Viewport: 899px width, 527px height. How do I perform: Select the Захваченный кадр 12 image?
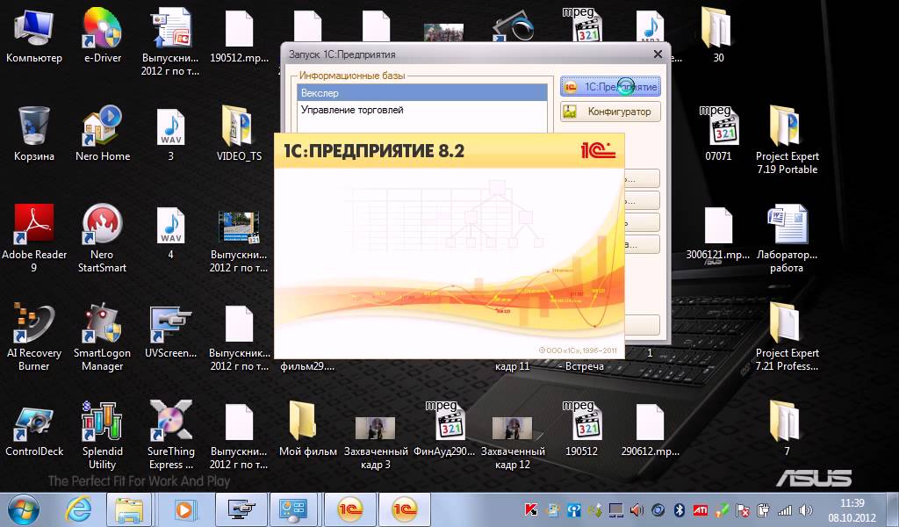(513, 442)
